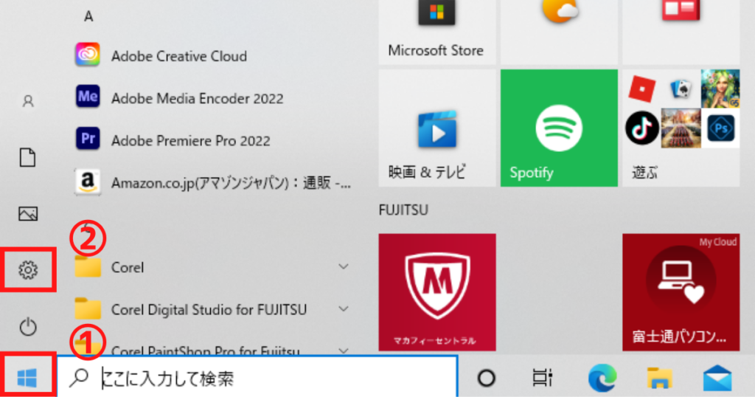Open Task View on the taskbar
Screen dimensions: 755x397
[x=542, y=378]
